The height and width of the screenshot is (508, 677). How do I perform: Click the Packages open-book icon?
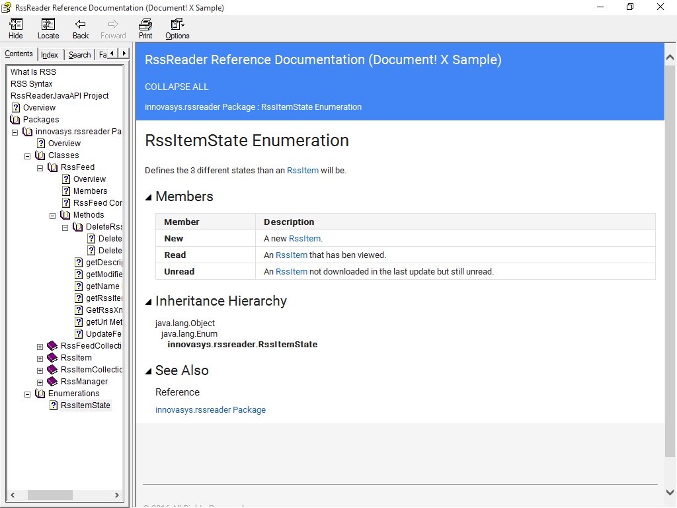tap(15, 120)
